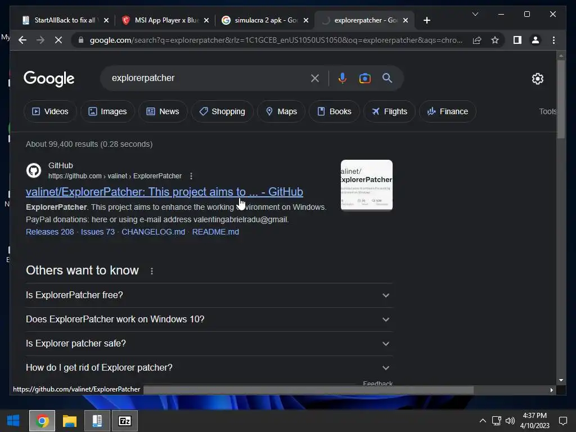The image size is (576, 432).
Task: Send Feedback on Others want to know
Action: tap(377, 383)
